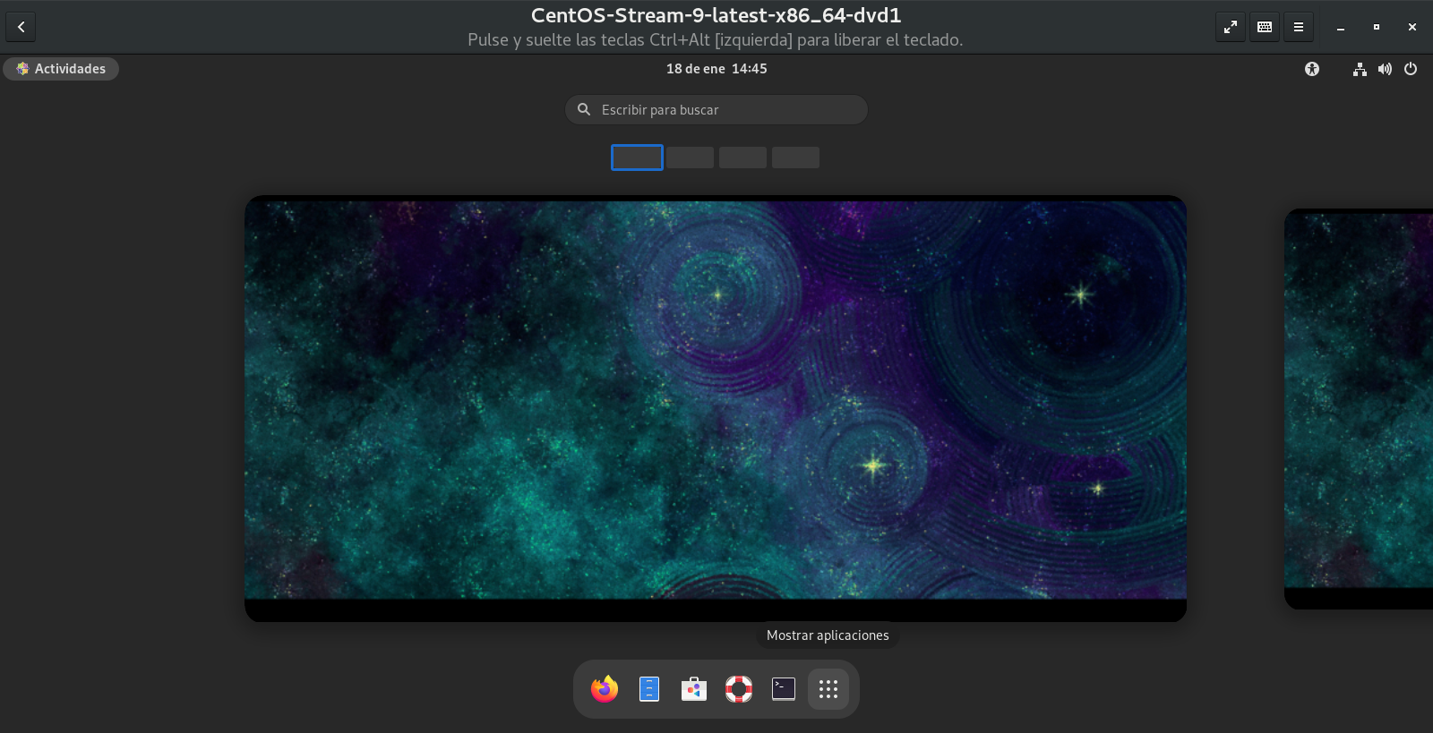Image resolution: width=1433 pixels, height=733 pixels.
Task: Open the Software store dock icon
Action: (694, 689)
